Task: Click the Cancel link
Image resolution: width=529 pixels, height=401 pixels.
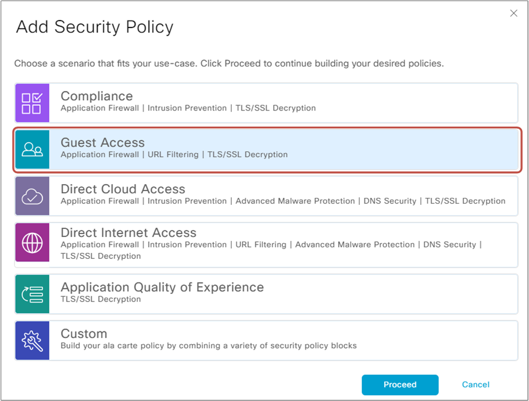Action: (476, 385)
